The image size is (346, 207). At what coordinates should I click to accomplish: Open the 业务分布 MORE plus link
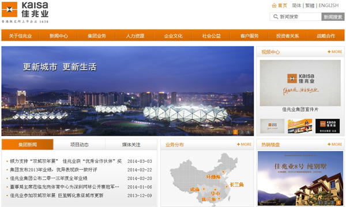point(244,144)
